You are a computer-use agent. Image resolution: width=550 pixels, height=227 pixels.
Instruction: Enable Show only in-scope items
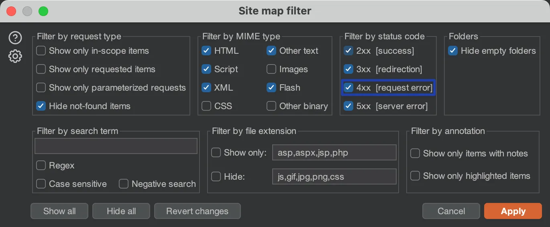pos(41,51)
